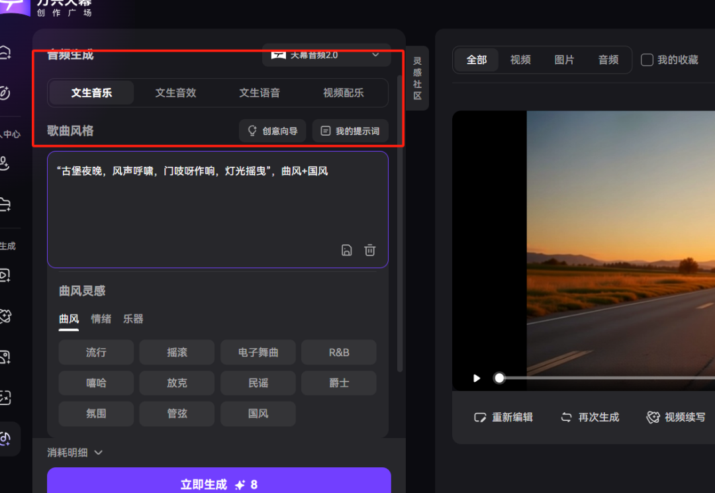Viewport: 715px width, 493px height.
Task: Click the 创意向导 button
Action: [272, 130]
